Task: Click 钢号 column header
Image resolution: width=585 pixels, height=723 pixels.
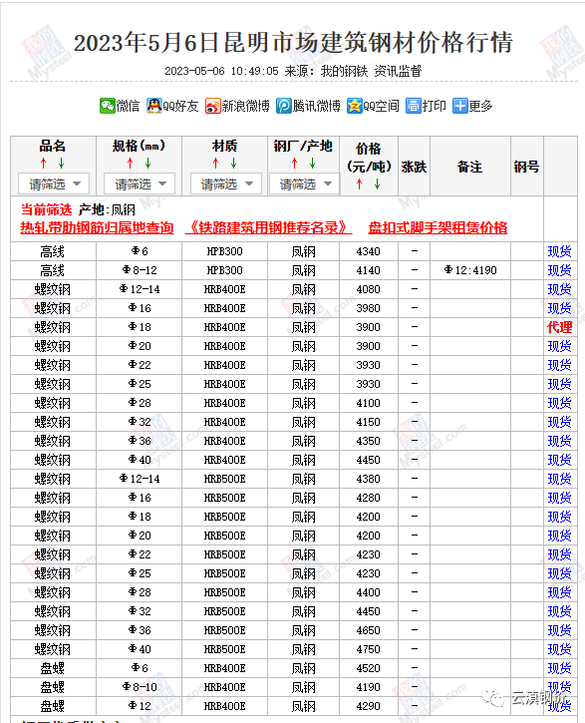Action: tap(526, 167)
